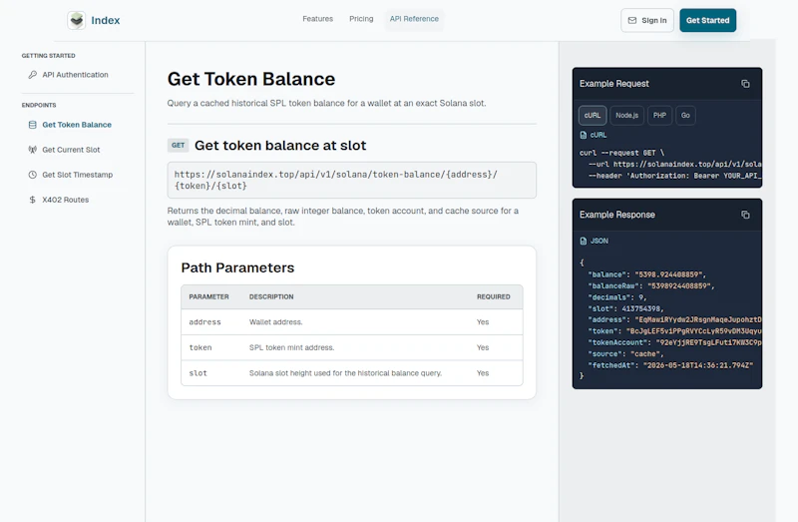The image size is (798, 522).
Task: Click the 'balance' line in JSON response
Action: (646, 274)
